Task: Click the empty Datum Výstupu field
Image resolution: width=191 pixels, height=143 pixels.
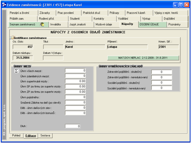Action: click(53, 58)
